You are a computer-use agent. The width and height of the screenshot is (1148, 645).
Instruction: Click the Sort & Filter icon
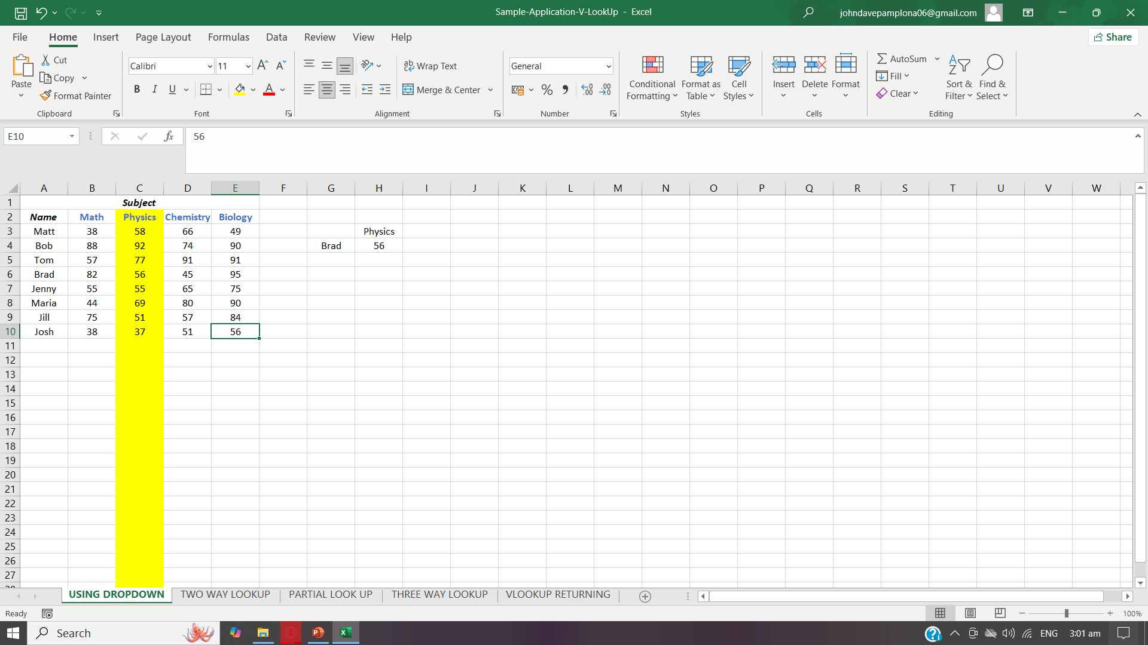pyautogui.click(x=958, y=66)
